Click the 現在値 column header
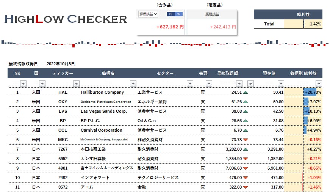This screenshot has height=192, width=330. [269, 73]
